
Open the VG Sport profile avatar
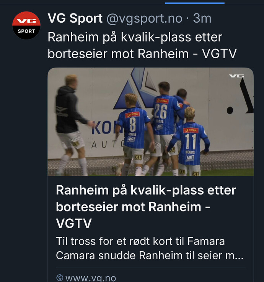[x=26, y=25]
